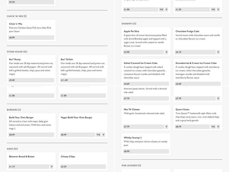Click the V badge on Apple Pie Slice
The height and width of the screenshot is (172, 229).
(166, 52)
